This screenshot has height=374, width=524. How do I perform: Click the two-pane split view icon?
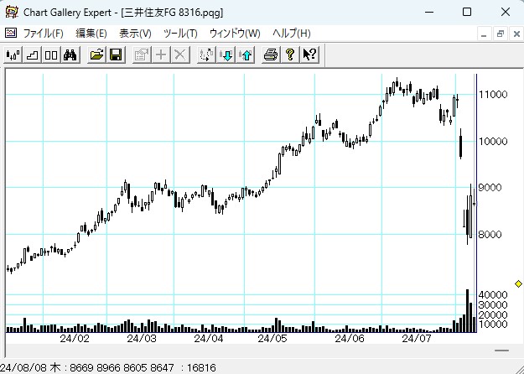pos(51,55)
